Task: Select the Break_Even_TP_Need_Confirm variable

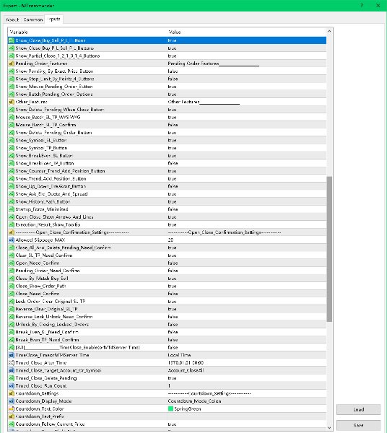Action: pos(47,340)
